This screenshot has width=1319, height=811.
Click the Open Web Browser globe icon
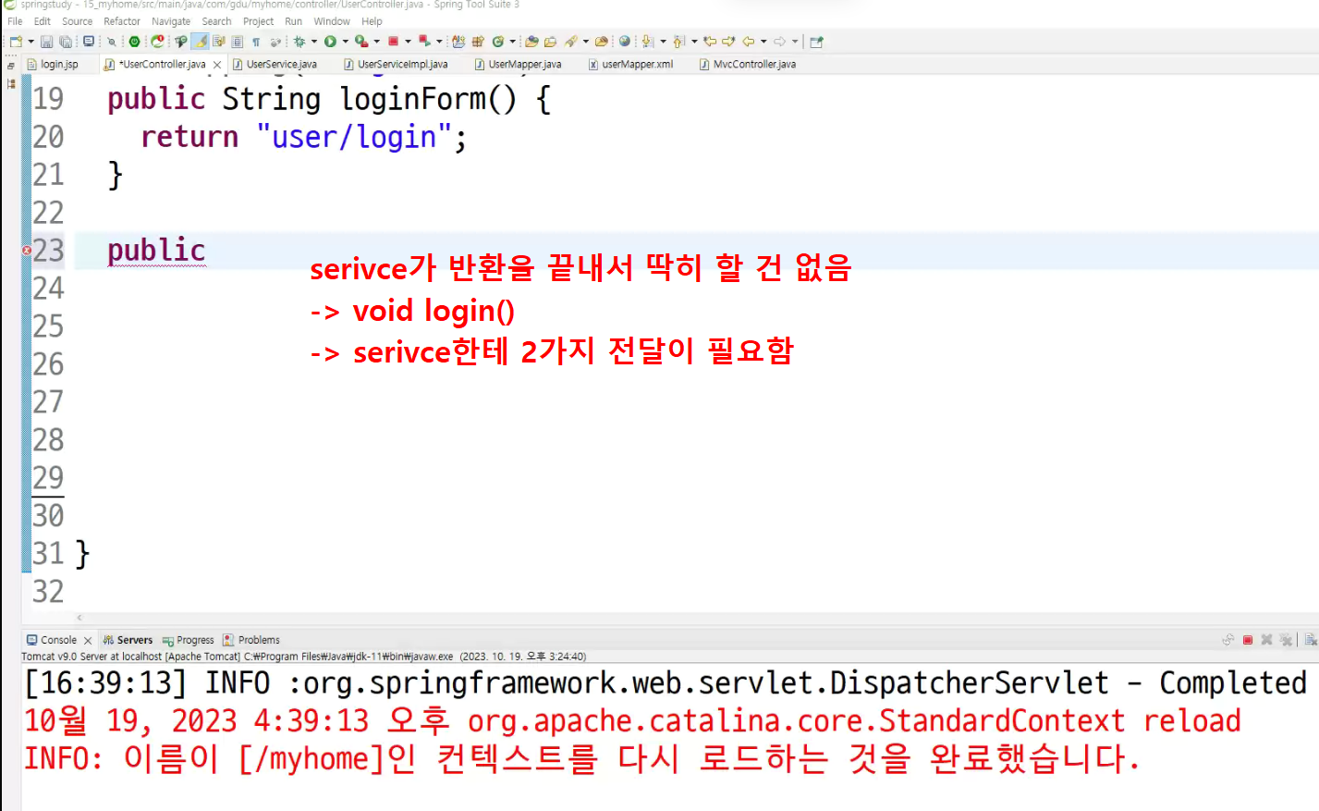click(x=625, y=42)
